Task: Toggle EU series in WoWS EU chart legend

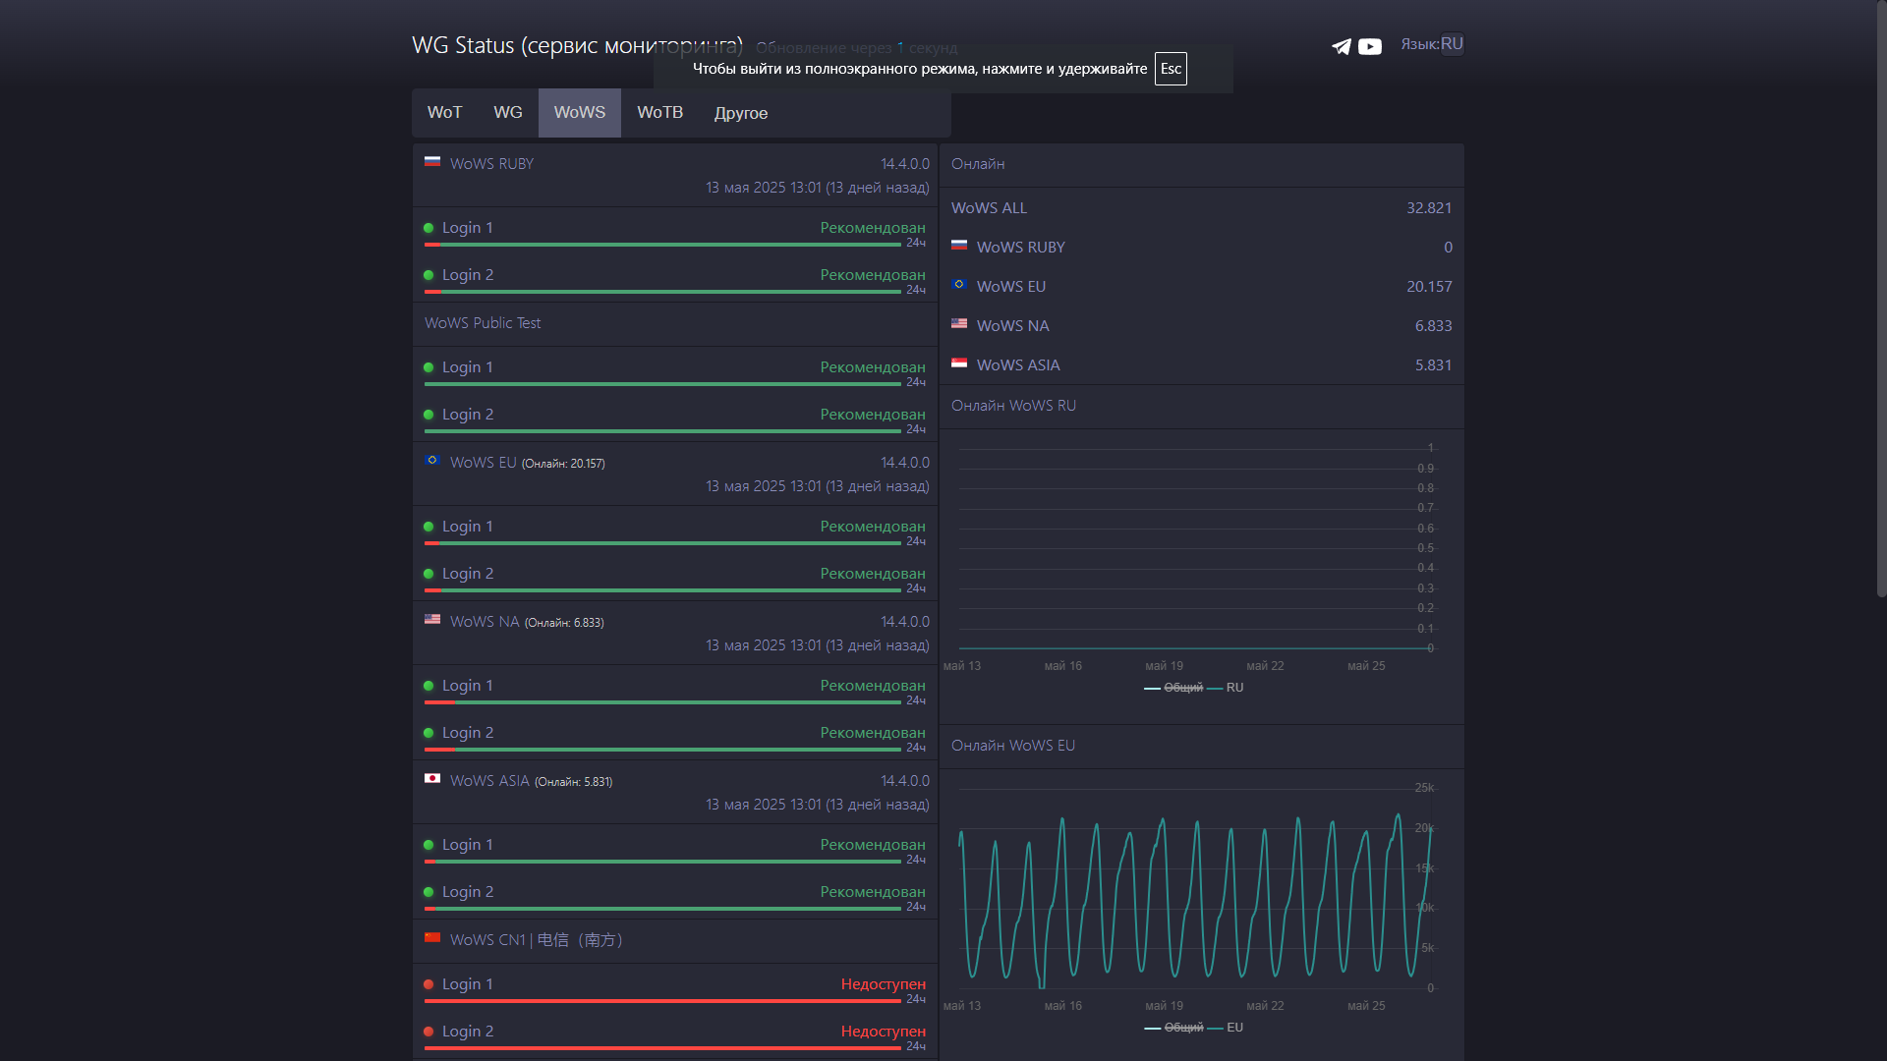Action: point(1226,1028)
